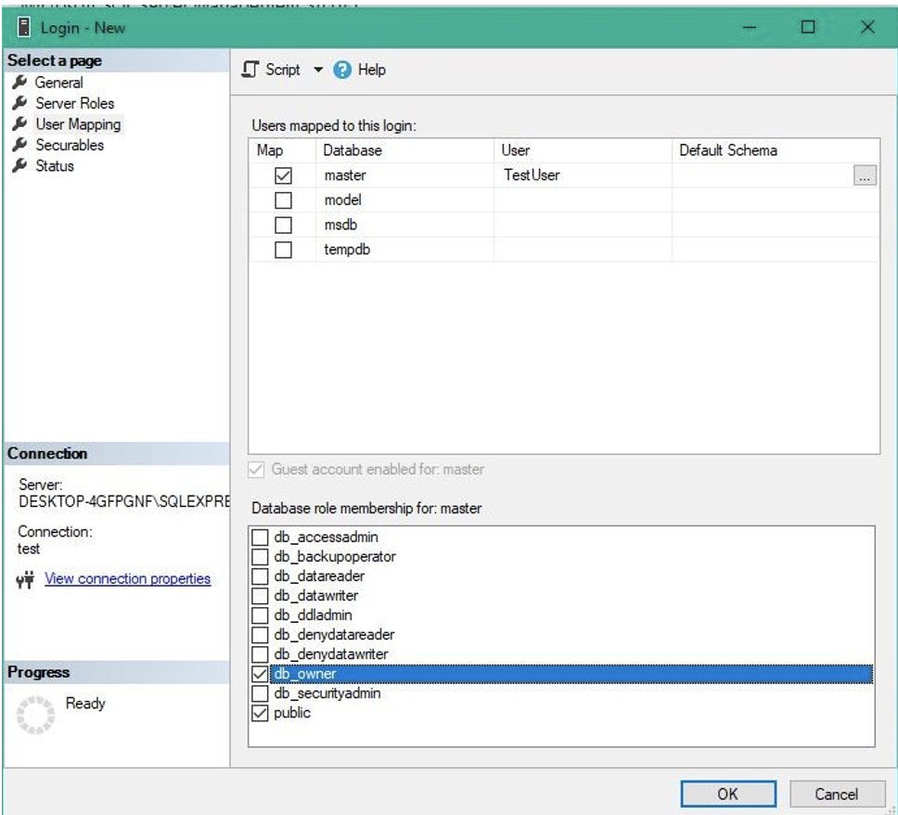Switch to the User Mapping page

78,124
